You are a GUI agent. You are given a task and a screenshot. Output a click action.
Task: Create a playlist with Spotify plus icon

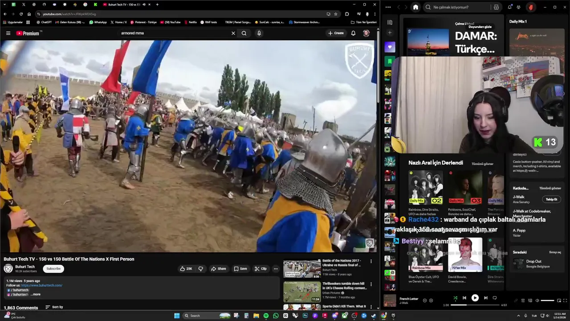[x=390, y=33]
